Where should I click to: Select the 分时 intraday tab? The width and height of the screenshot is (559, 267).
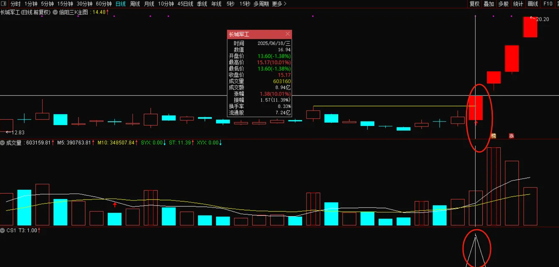click(15, 4)
